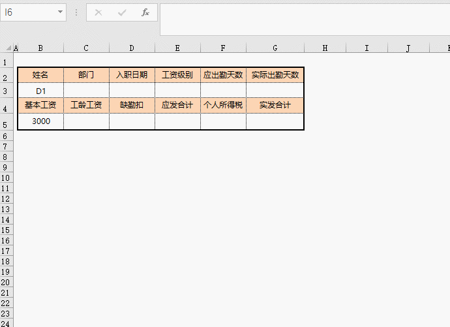The height and width of the screenshot is (327, 450).
Task: Select empty cell under 个人所得税
Action: click(223, 121)
